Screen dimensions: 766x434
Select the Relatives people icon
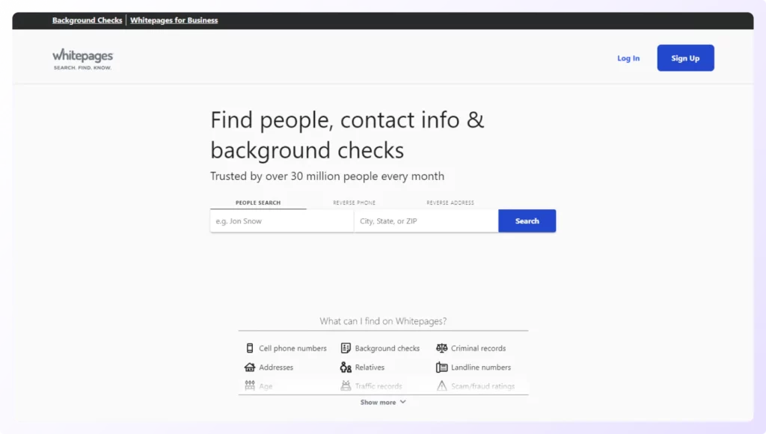pos(345,367)
